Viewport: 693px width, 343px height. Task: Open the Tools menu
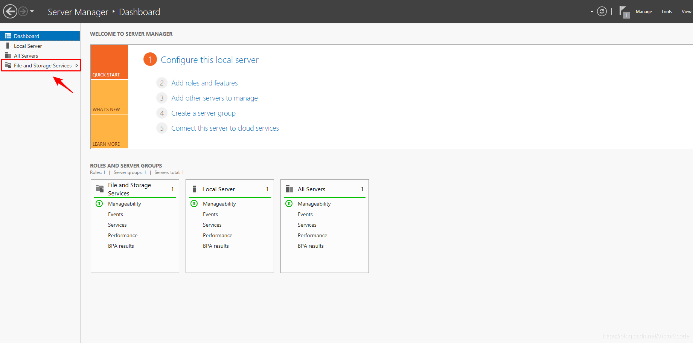(666, 12)
